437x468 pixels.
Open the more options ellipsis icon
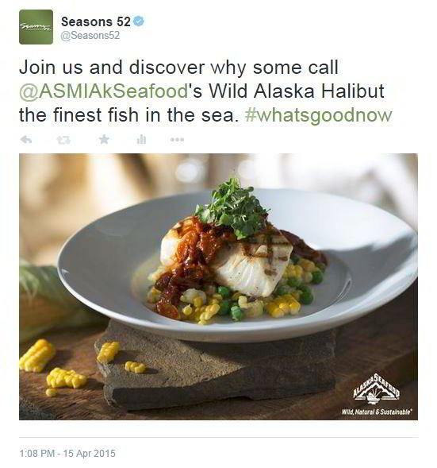click(x=177, y=139)
